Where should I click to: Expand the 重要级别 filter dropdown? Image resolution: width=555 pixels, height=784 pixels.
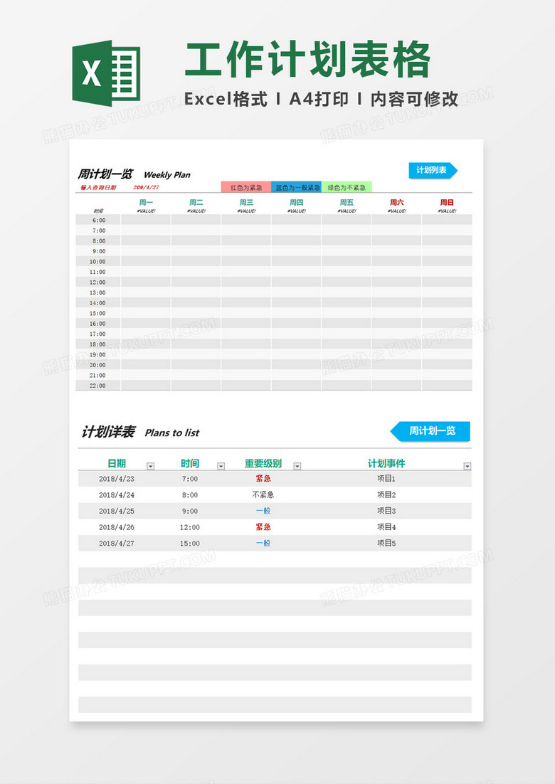click(297, 467)
